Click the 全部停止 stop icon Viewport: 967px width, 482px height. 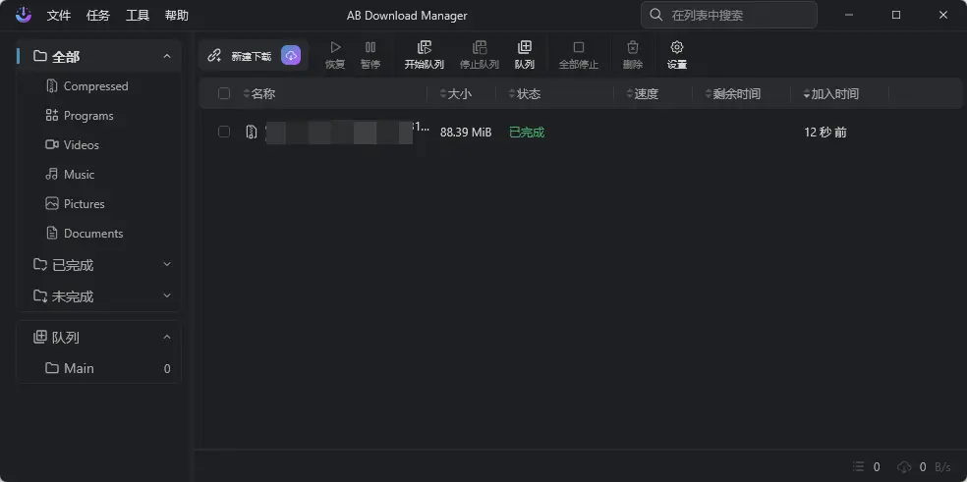579,47
